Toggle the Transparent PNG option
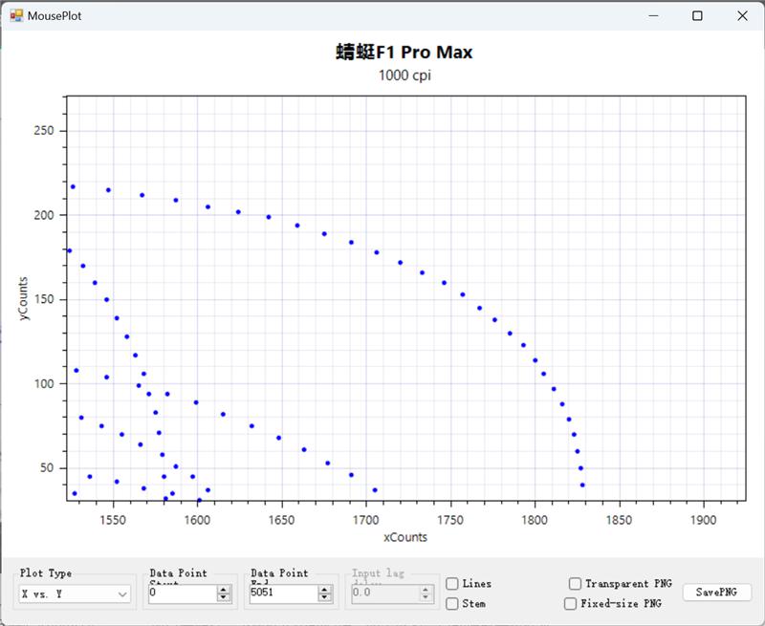 [x=575, y=583]
